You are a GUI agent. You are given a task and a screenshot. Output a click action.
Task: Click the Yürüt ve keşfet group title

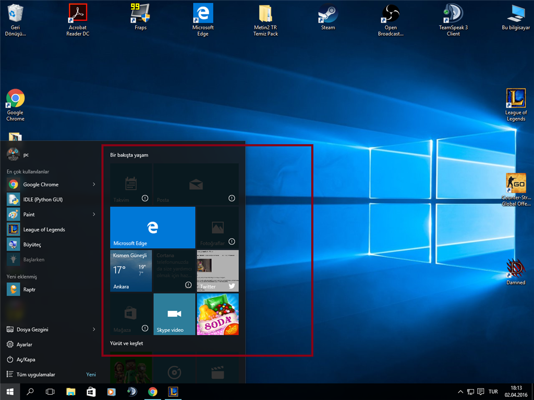pyautogui.click(x=126, y=344)
